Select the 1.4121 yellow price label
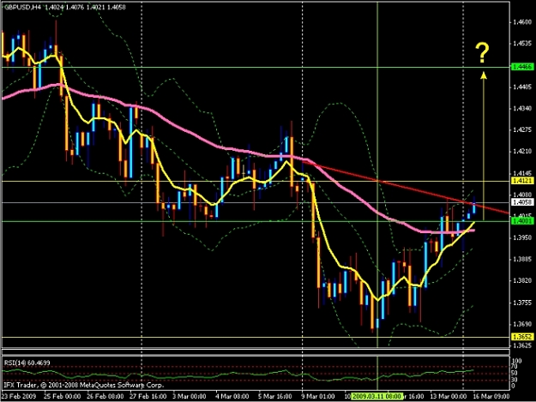Viewport: 536px width, 402px height. coord(522,181)
